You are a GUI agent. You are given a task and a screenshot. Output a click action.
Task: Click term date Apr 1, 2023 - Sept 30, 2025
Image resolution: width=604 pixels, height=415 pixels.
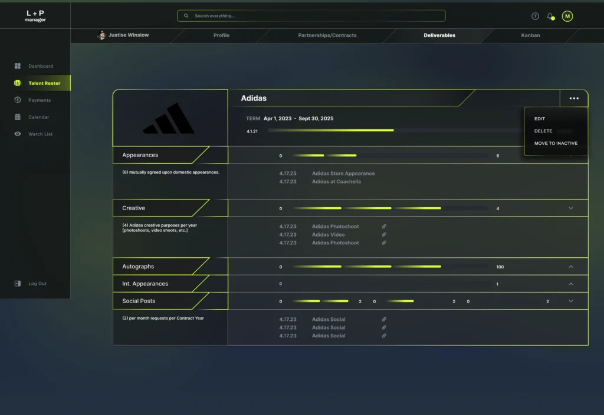click(298, 118)
